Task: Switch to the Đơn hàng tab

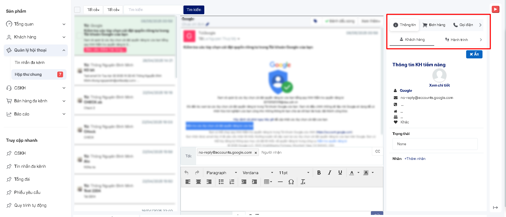Action: [x=434, y=25]
